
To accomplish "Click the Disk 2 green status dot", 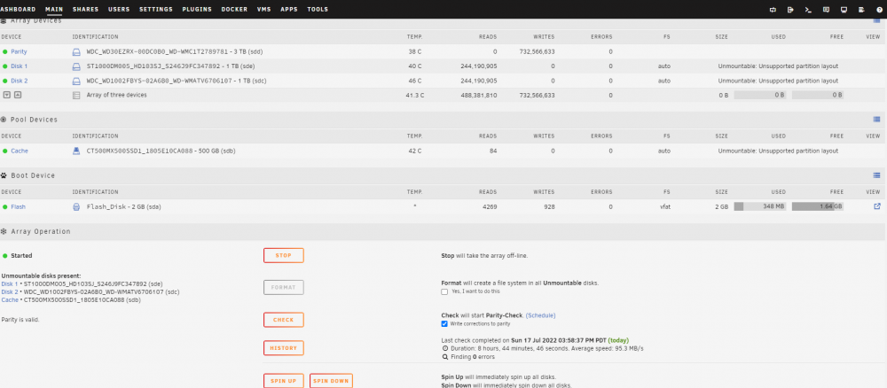I will tap(5, 81).
